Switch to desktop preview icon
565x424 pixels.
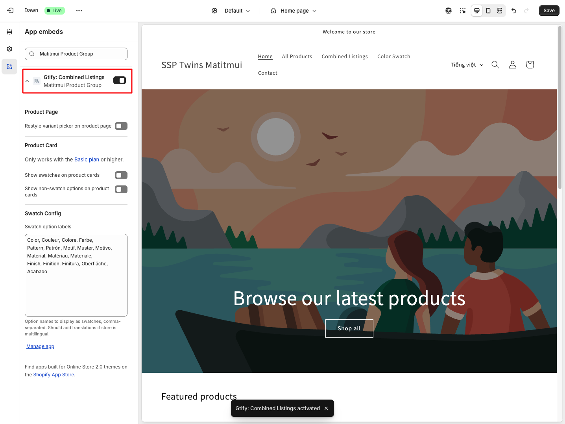(477, 11)
